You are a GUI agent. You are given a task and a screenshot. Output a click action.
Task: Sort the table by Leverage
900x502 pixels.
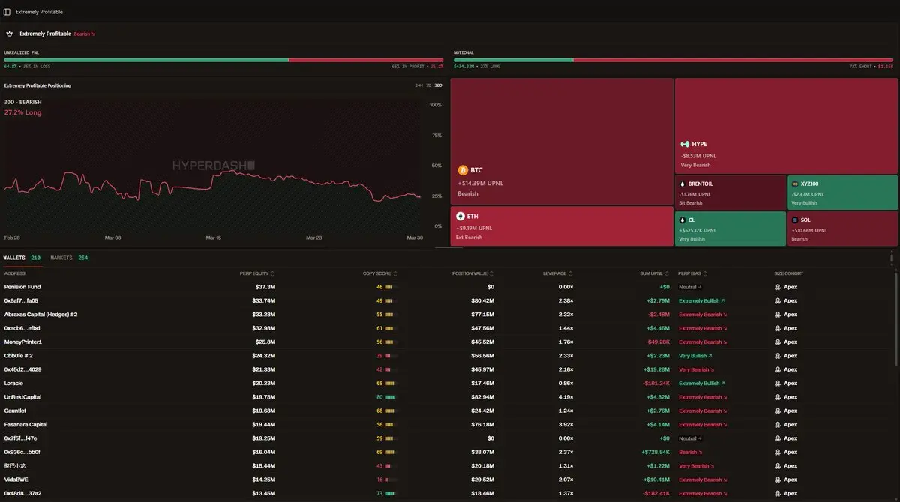tap(559, 273)
